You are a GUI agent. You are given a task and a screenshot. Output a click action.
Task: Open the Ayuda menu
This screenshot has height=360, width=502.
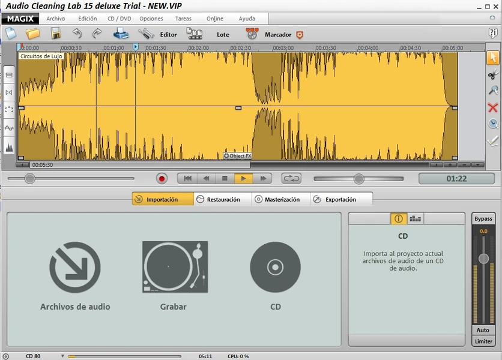[247, 19]
